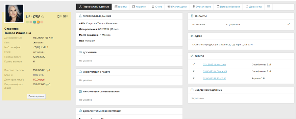
Task: Click the checkmark icon in the М. телефон row
Action: pyautogui.click(x=288, y=24)
